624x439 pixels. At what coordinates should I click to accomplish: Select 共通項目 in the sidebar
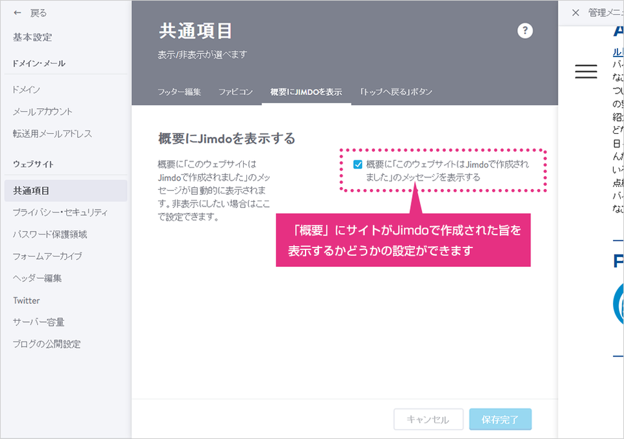click(x=66, y=191)
